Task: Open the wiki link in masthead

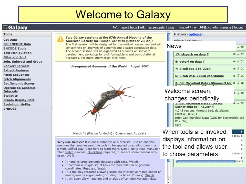Action: click(143, 28)
